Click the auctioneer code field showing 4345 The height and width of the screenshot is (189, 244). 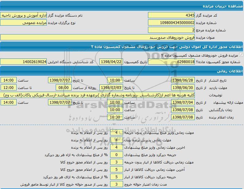click(x=171, y=15)
